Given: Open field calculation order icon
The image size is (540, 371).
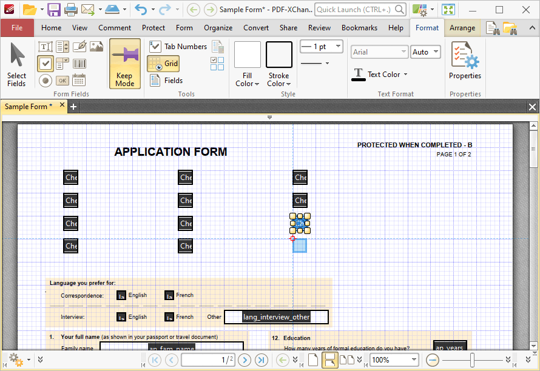Looking at the screenshot, I should pos(217,47).
